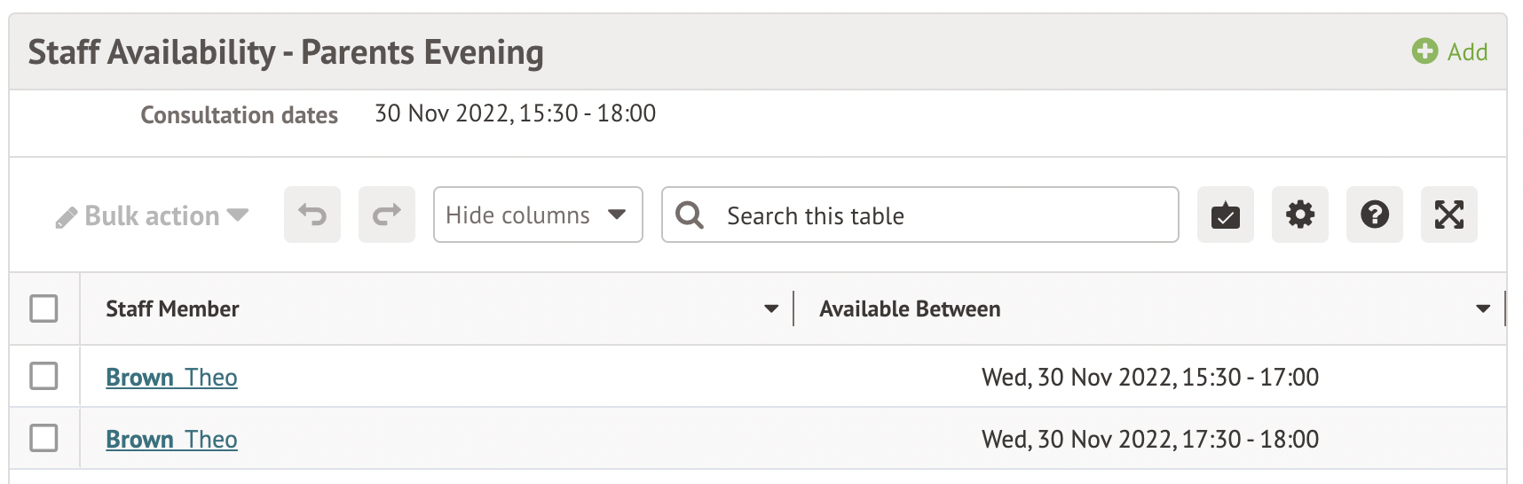Viewport: 1523px width, 484px height.
Task: Open the help question mark icon
Action: click(1374, 215)
